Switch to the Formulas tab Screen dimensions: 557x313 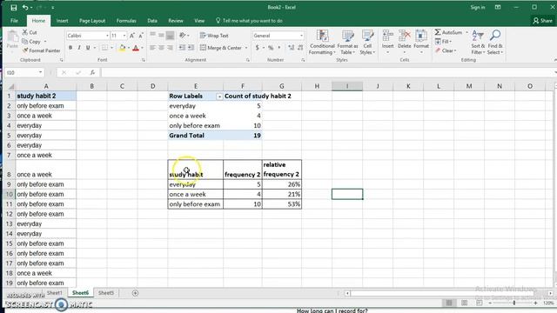(x=126, y=21)
